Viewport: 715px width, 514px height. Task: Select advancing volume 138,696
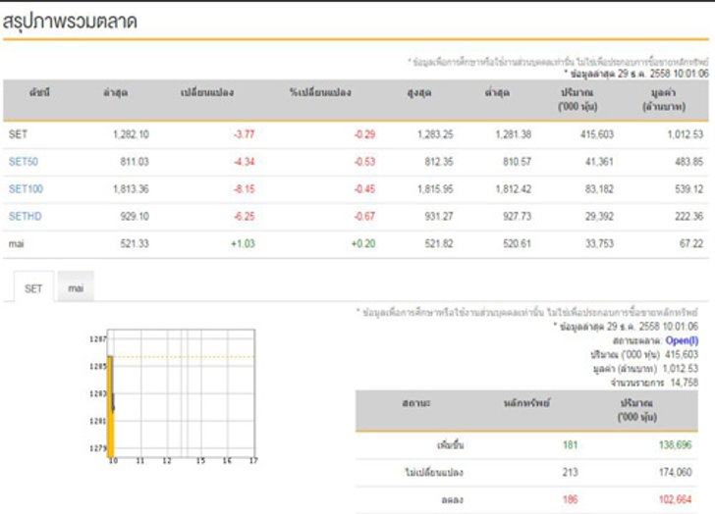click(675, 444)
